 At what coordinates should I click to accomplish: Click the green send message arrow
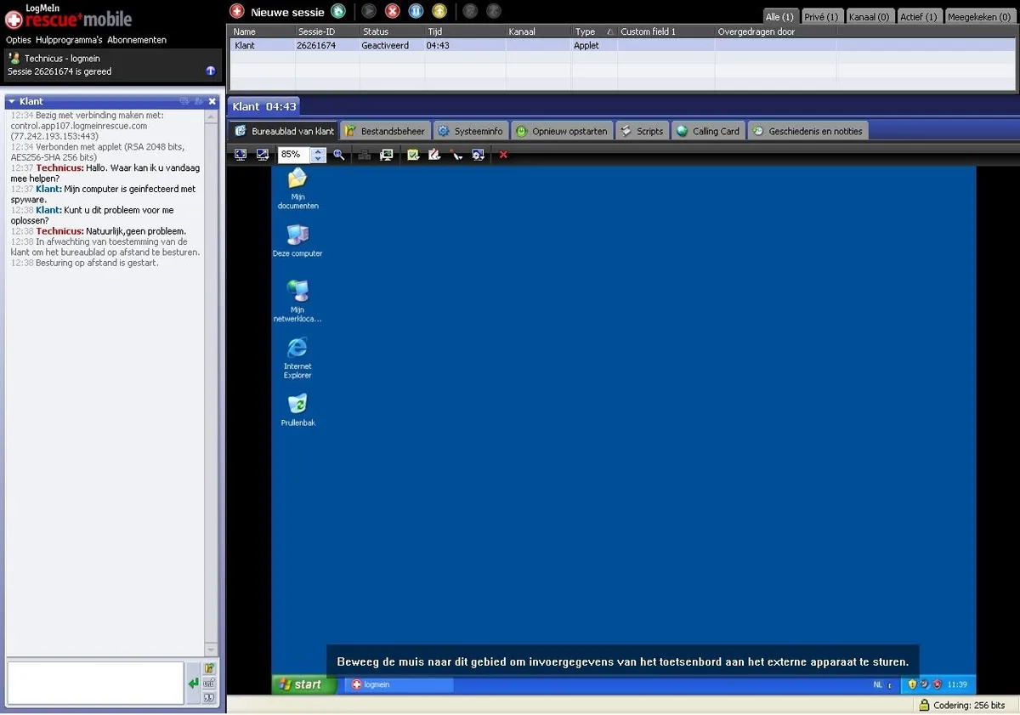tap(193, 683)
